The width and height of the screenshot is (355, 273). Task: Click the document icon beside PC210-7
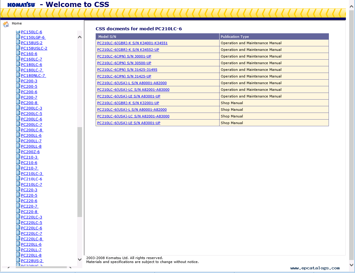pos(18,167)
